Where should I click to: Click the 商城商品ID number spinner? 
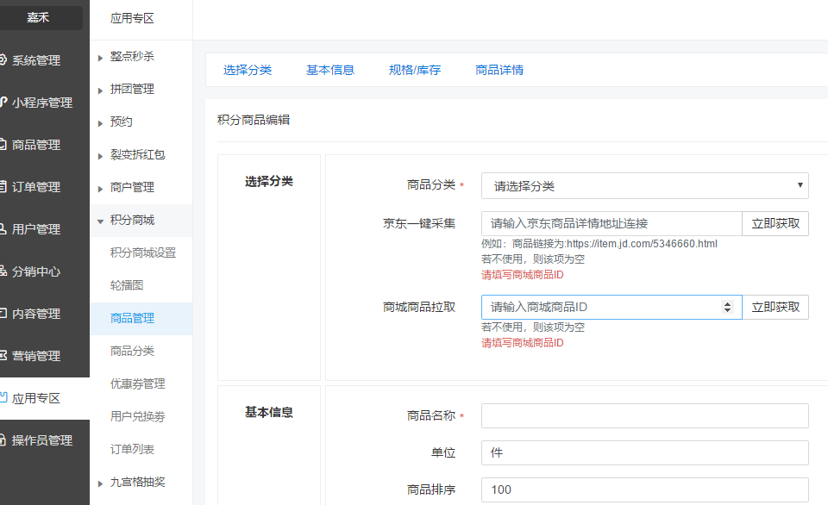pyautogui.click(x=728, y=307)
